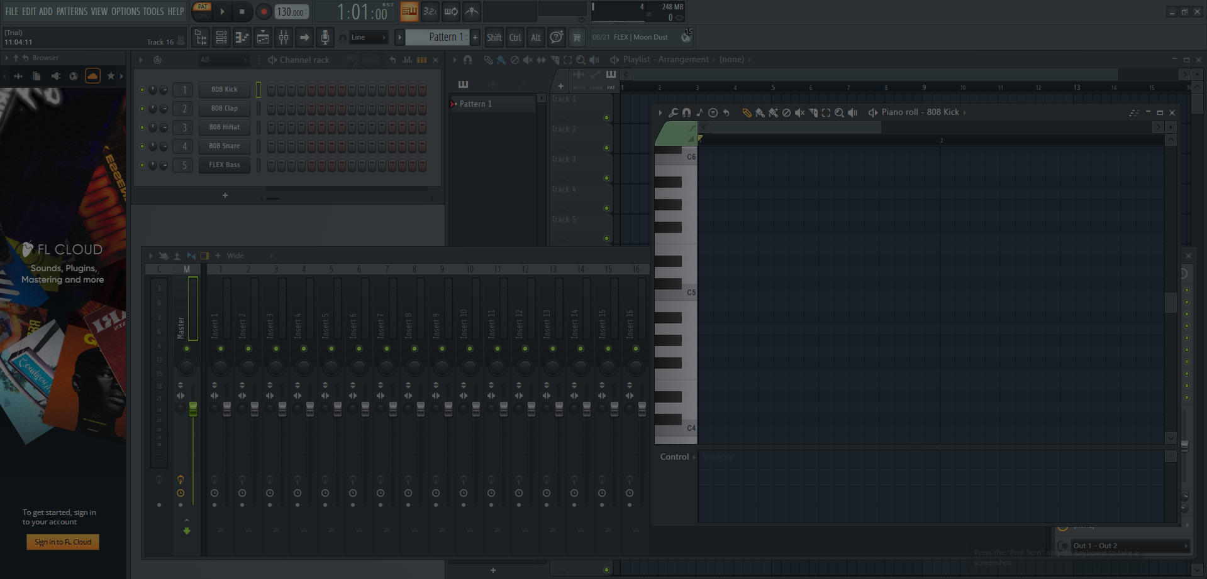Viewport: 1207px width, 579px height.
Task: Open wrench tools menu in Piano roll
Action: (673, 112)
